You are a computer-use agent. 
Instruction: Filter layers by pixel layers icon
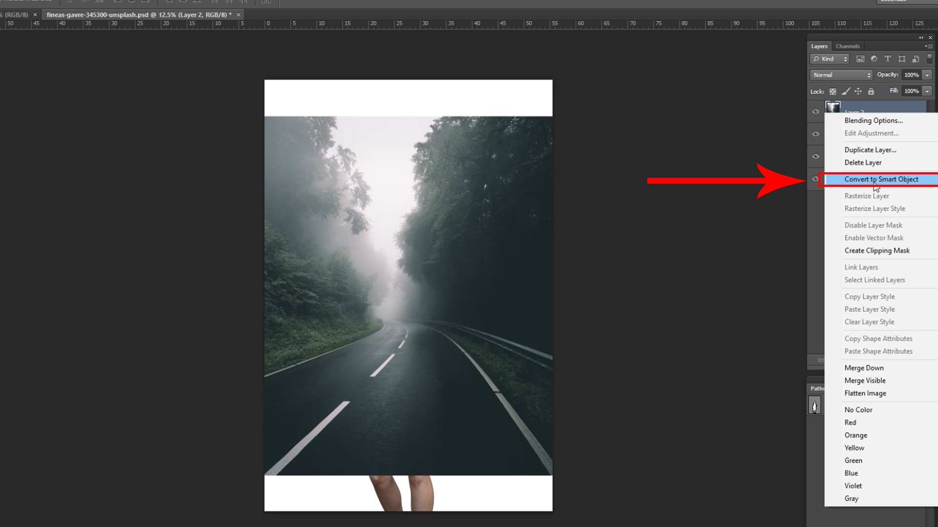tap(860, 59)
